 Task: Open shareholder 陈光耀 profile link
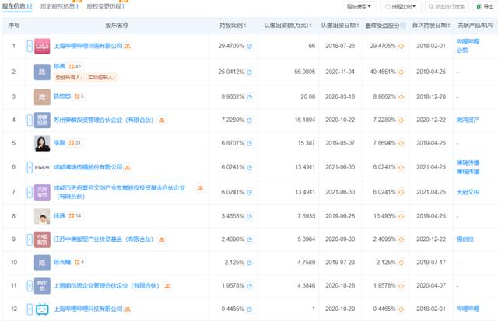(62, 262)
